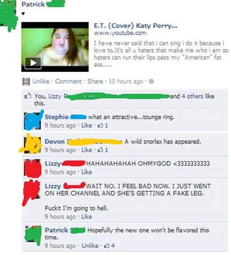Open the E.T. (Cover) Katy Perry title link

pyautogui.click(x=136, y=26)
